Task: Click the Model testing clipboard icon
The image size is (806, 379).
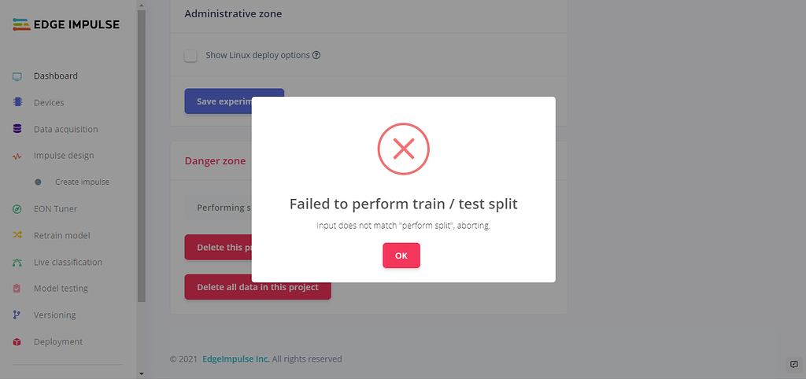Action: [17, 289]
